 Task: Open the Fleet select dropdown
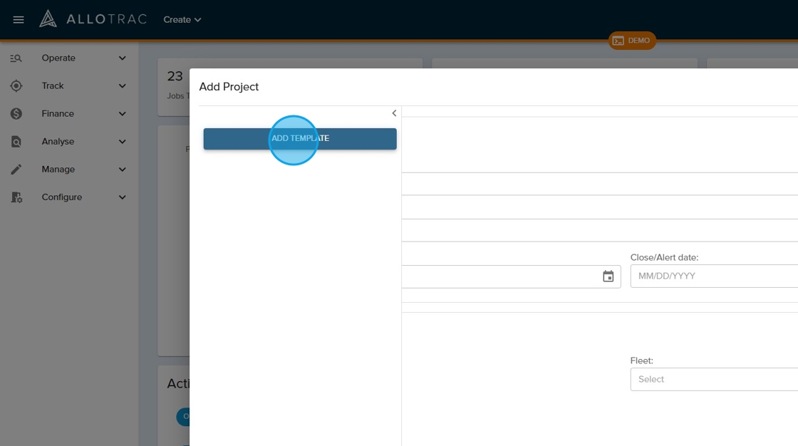713,379
